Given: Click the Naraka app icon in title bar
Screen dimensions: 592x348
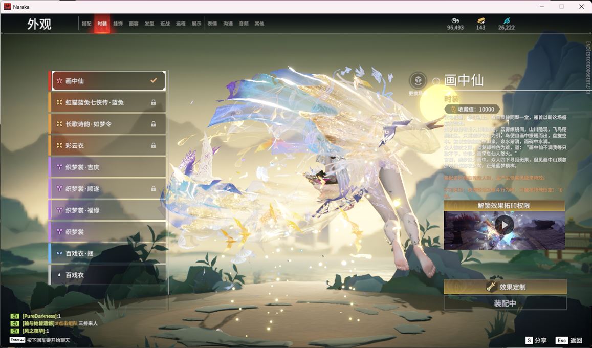Looking at the screenshot, I should (7, 7).
